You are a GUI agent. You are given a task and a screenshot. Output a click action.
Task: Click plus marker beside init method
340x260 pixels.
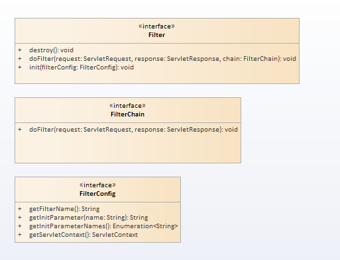click(x=20, y=67)
